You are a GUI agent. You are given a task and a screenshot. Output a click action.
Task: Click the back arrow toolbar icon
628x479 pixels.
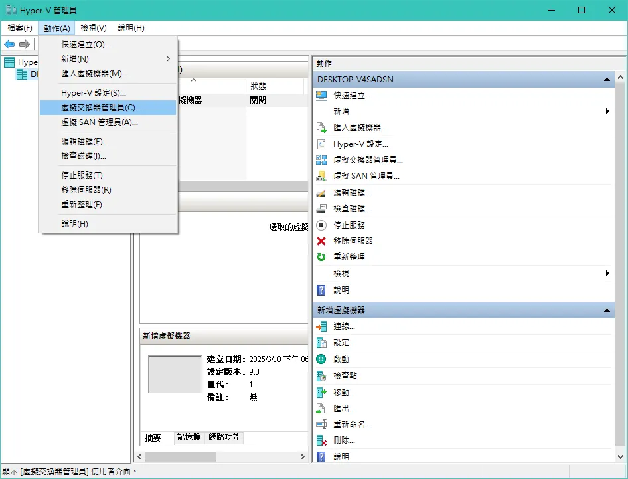pos(9,44)
